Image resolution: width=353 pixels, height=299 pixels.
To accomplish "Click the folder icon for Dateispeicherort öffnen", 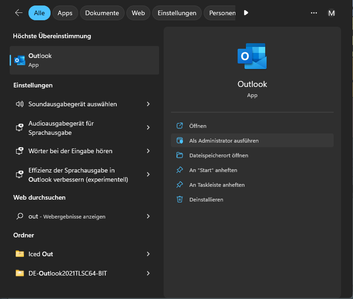I will point(180,155).
